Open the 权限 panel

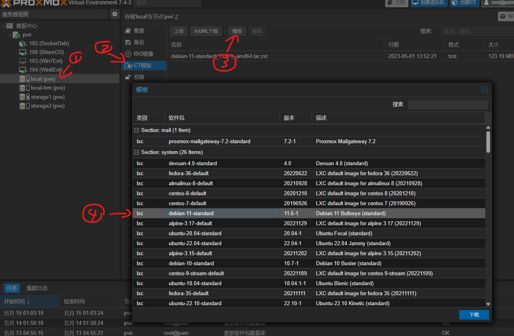tap(144, 77)
